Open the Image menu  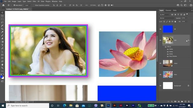pos(14,1)
